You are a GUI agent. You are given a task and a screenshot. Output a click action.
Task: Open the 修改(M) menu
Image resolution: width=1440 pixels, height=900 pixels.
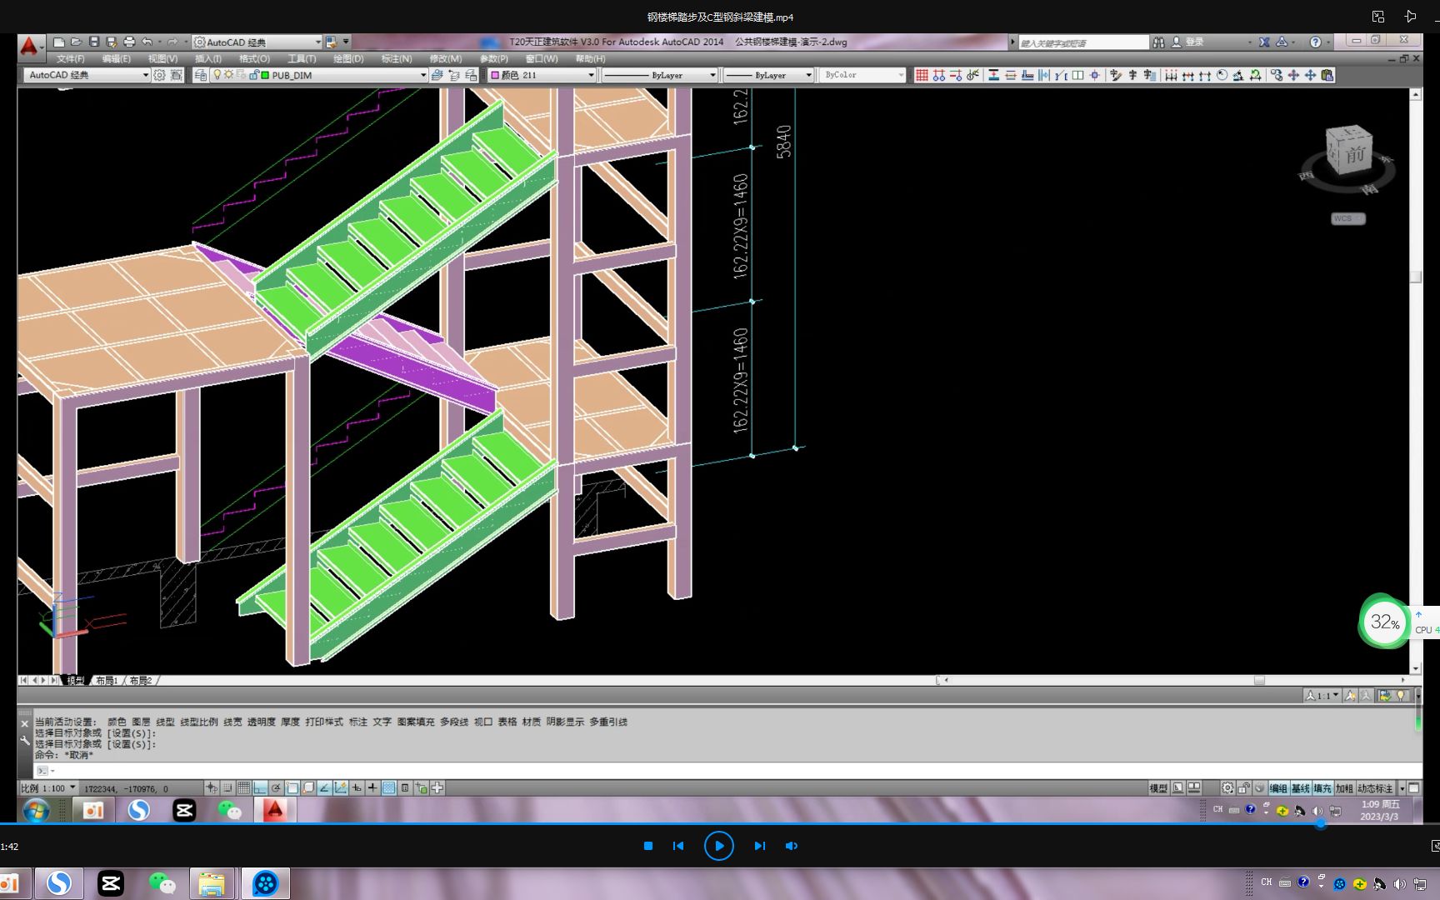(x=445, y=59)
